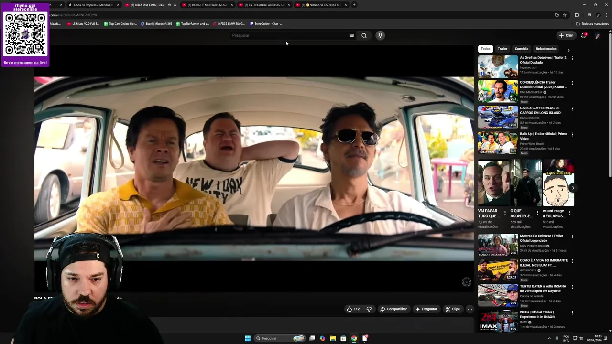Click the Windows taskbar Pesquisar search box
This screenshot has height=344, width=612.
coord(280,338)
